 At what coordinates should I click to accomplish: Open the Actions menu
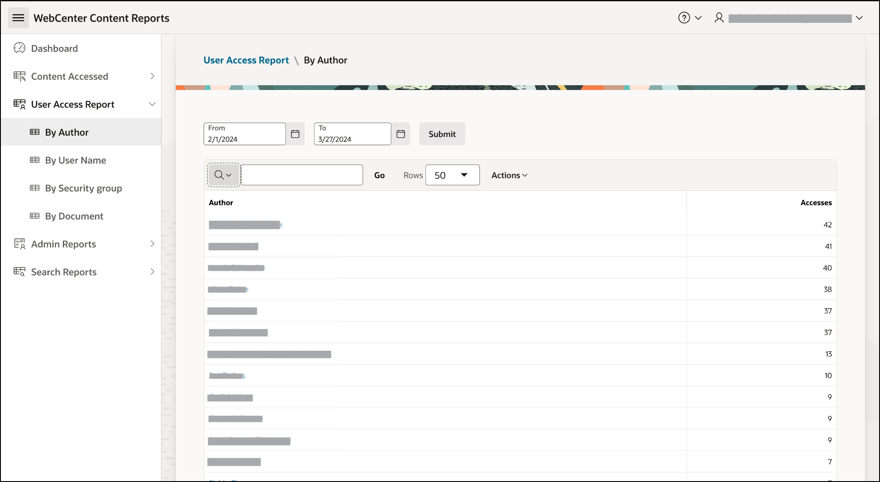click(x=509, y=175)
